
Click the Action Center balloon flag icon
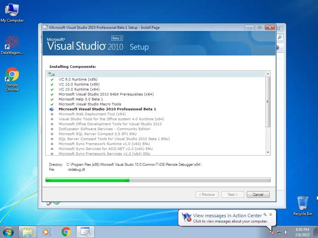point(186,217)
